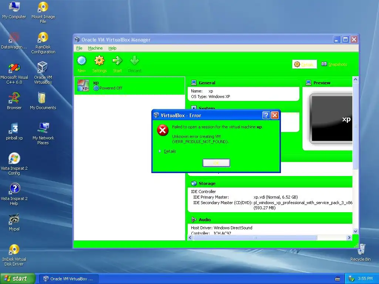Click Oracle VM VirtualBox taskbar button
Screen dimensions: 379x284
coord(68,279)
